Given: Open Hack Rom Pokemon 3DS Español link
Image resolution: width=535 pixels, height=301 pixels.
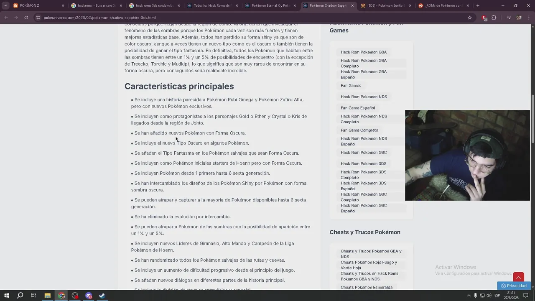Looking at the screenshot, I should click(x=364, y=186).
